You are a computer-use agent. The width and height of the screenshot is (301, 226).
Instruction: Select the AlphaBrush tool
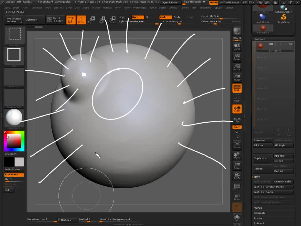point(263,19)
